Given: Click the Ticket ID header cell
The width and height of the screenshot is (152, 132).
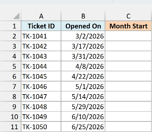Looking at the screenshot, I should [41, 26].
